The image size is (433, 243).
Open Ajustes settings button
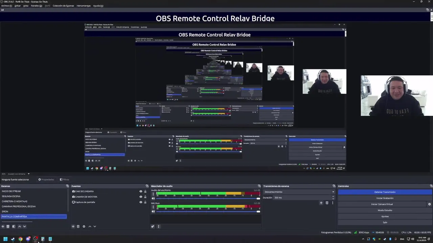385,216
